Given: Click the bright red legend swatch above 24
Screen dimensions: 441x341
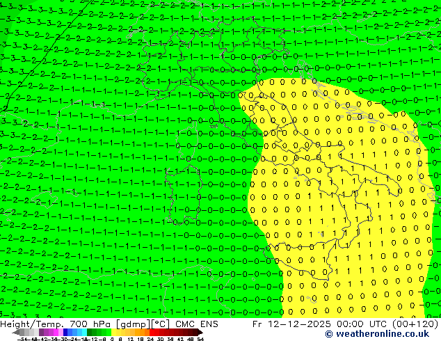Looking at the screenshot, I should (x=152, y=332).
